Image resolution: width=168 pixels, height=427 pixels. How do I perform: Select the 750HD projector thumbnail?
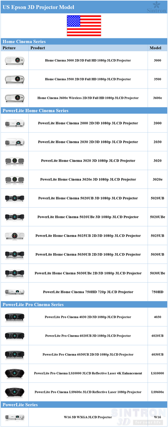pos(15,292)
